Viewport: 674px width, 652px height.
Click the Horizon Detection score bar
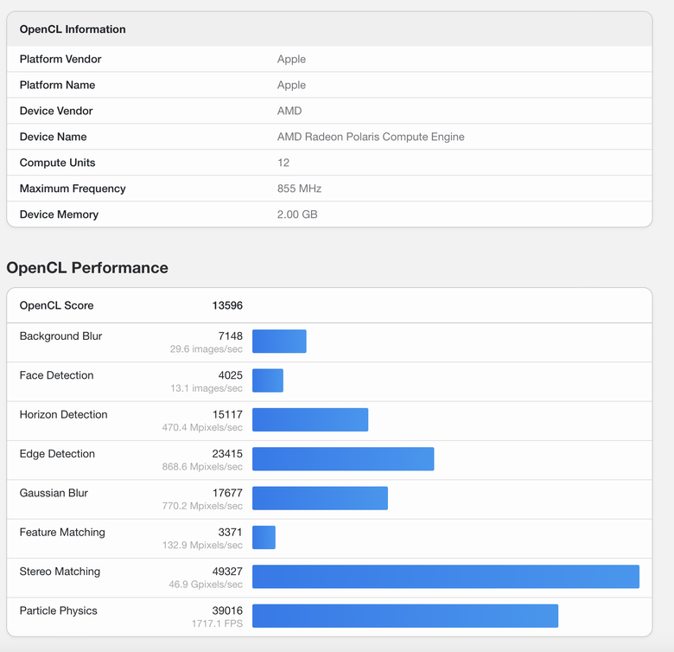click(x=310, y=419)
